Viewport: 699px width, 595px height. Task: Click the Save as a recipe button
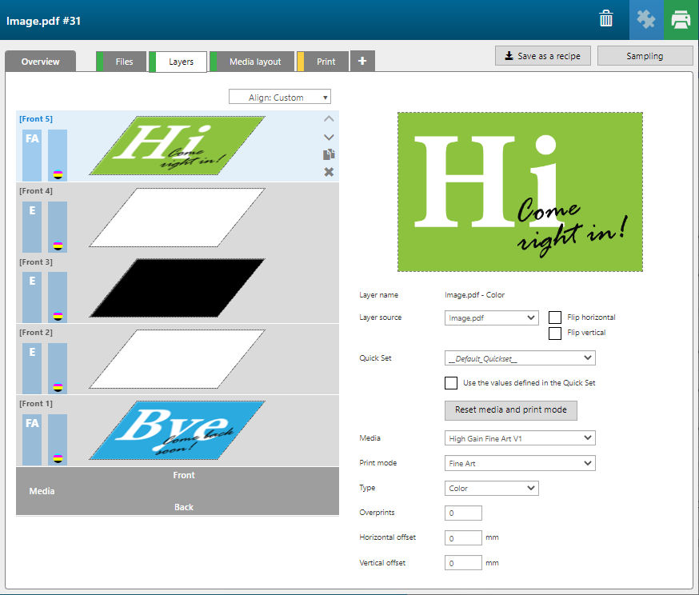pos(543,56)
